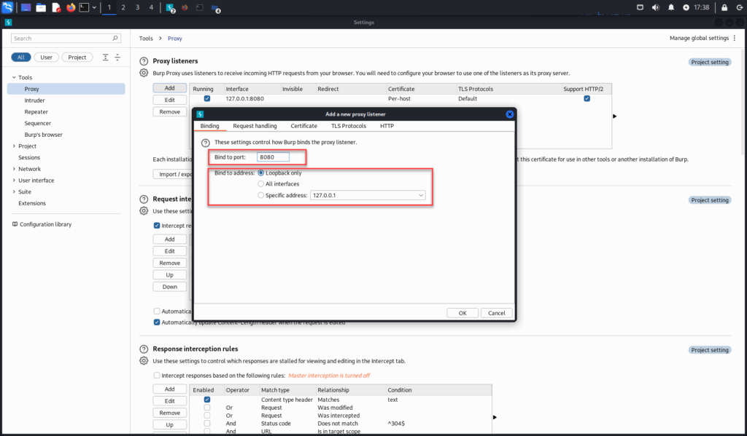
Task: Click Cancel in Add proxy listener dialog
Action: [x=496, y=313]
